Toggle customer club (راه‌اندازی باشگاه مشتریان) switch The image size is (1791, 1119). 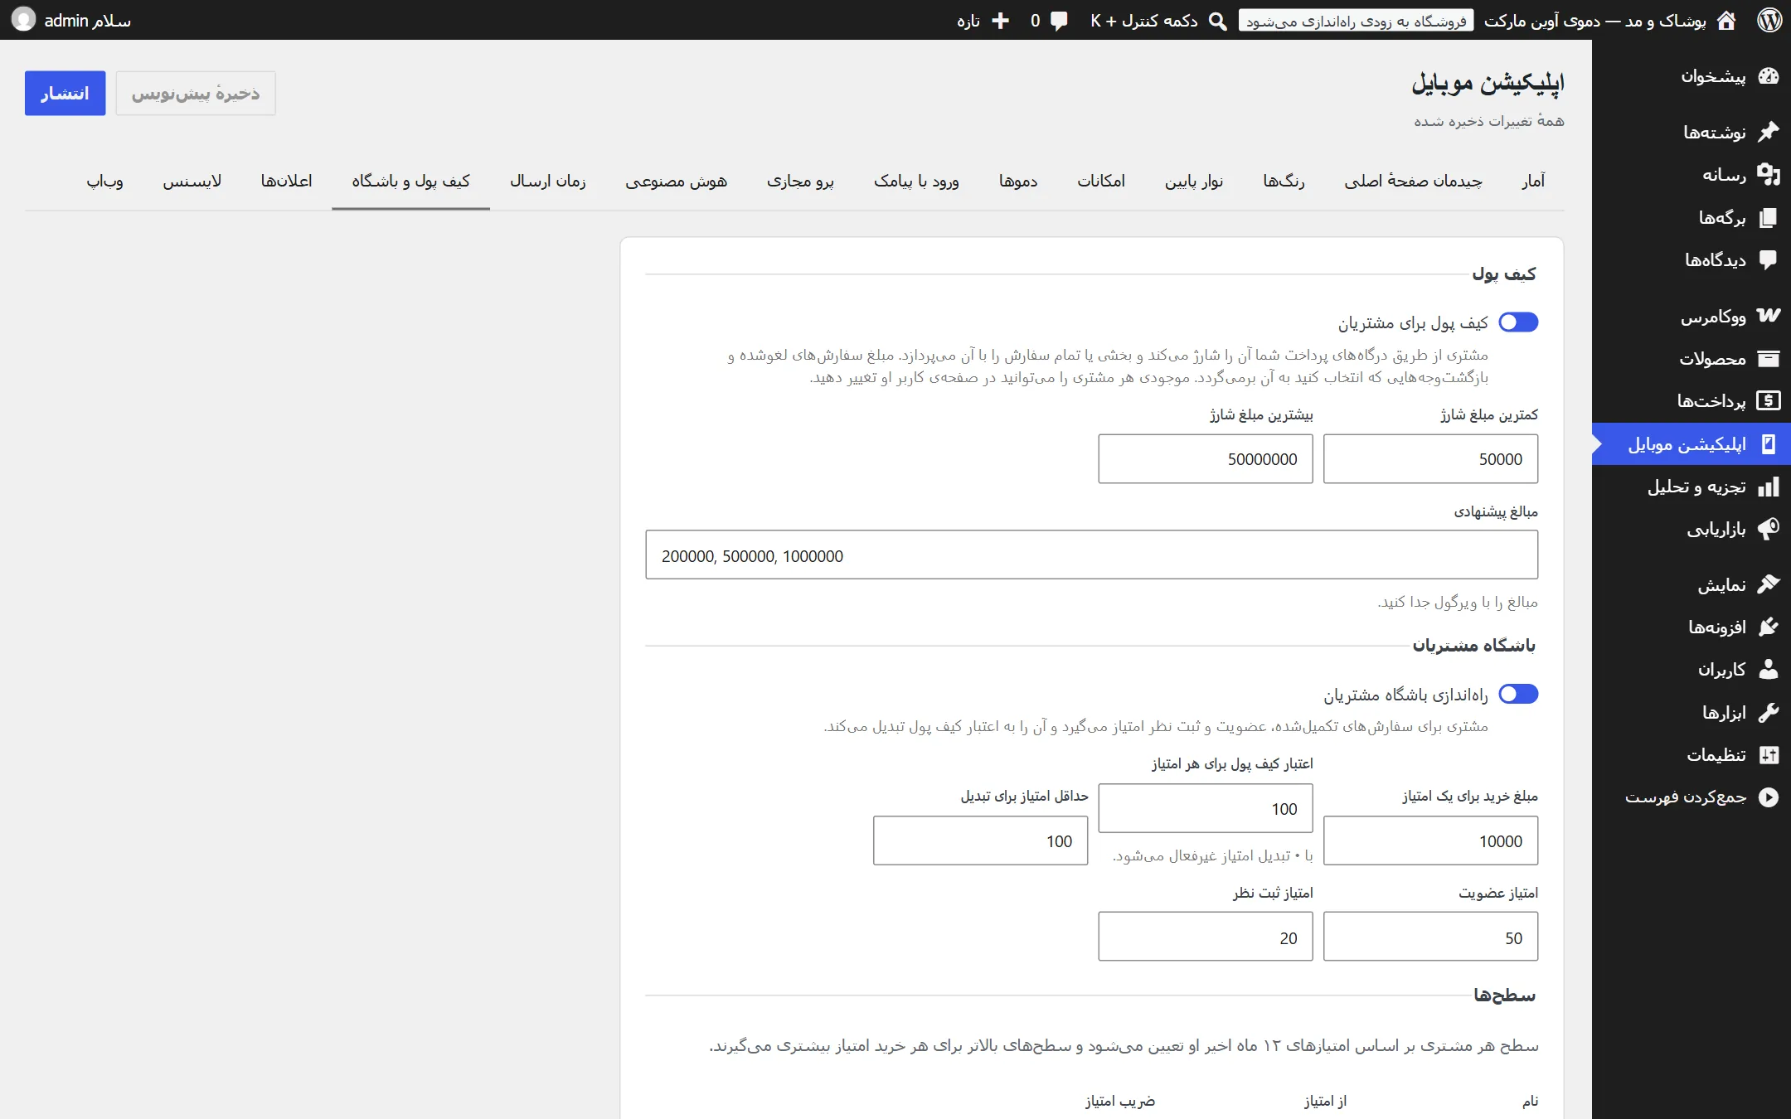[x=1518, y=694]
